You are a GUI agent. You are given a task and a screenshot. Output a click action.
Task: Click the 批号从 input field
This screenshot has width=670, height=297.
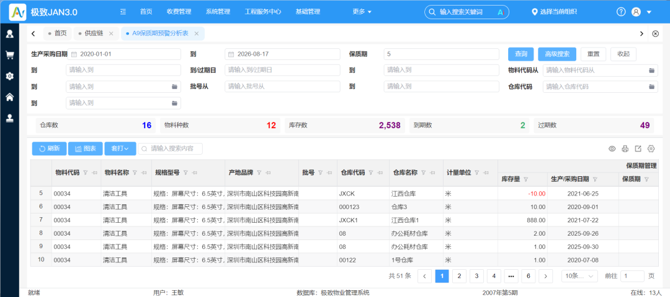282,87
